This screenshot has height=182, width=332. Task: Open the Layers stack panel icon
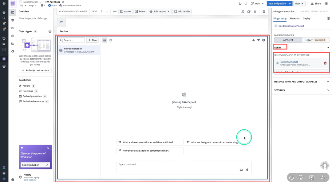[x=13, y=20]
